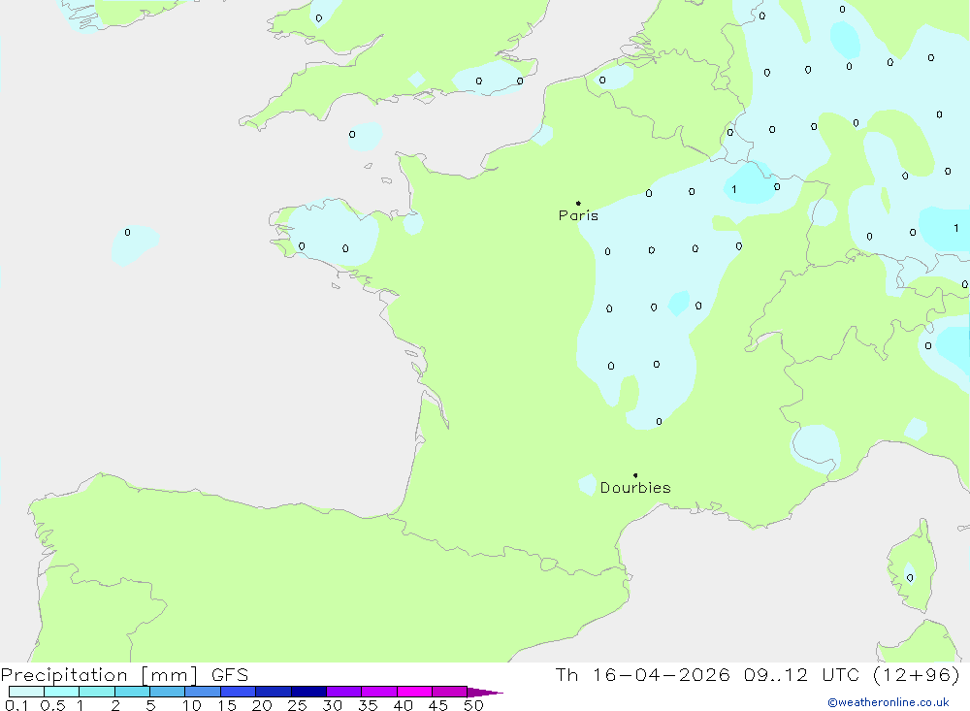Click the Dourbies city marker dot
The image size is (970, 711).
(635, 475)
